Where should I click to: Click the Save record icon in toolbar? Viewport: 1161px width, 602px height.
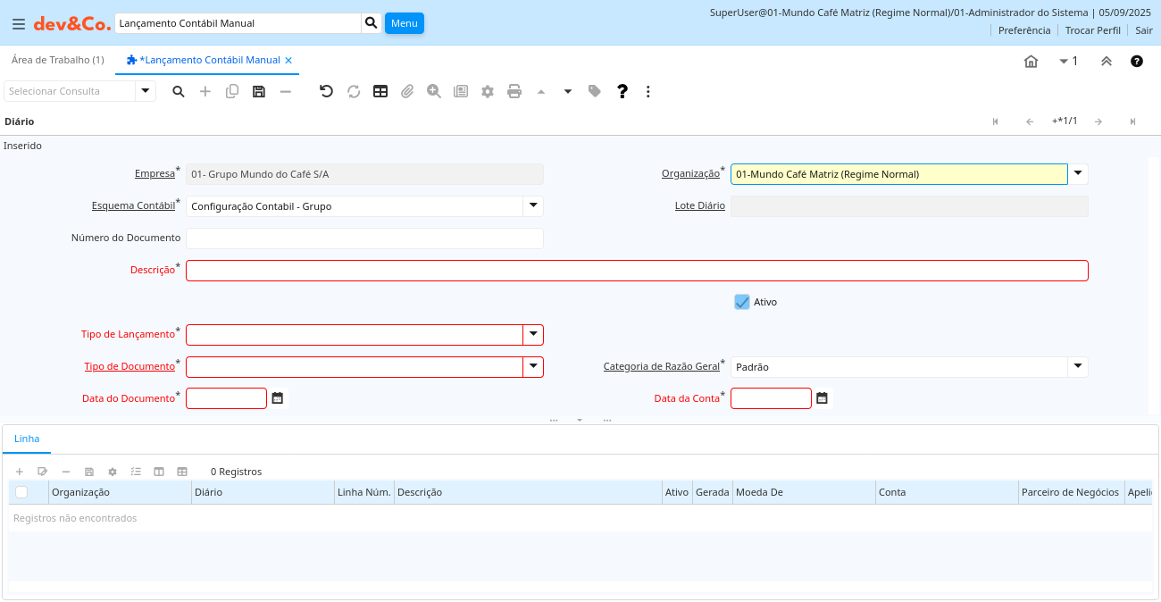pos(259,91)
